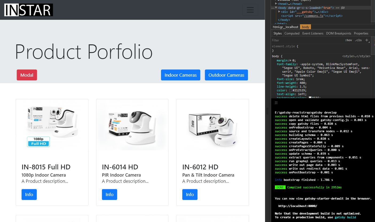This screenshot has height=222, width=375.
Task: Toggle the .cls class editor
Action: (x=358, y=40)
